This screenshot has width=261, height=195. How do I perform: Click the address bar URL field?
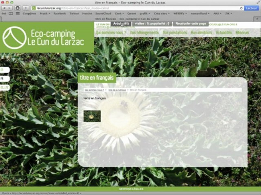click(137, 8)
